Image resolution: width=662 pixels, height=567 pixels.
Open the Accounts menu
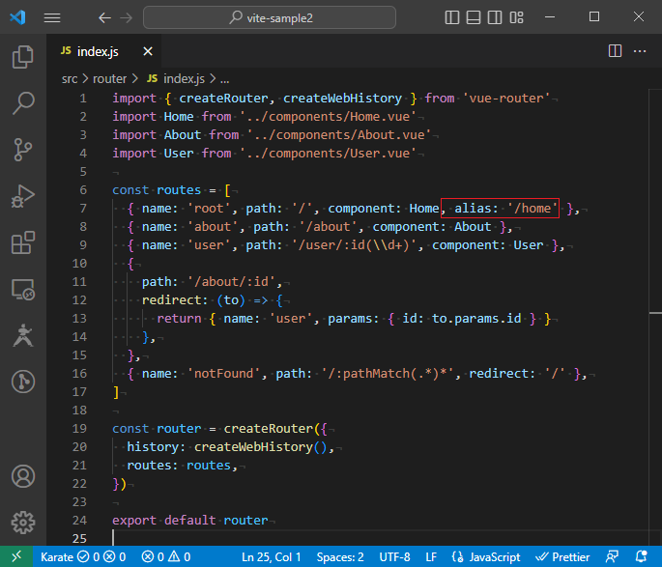23,476
